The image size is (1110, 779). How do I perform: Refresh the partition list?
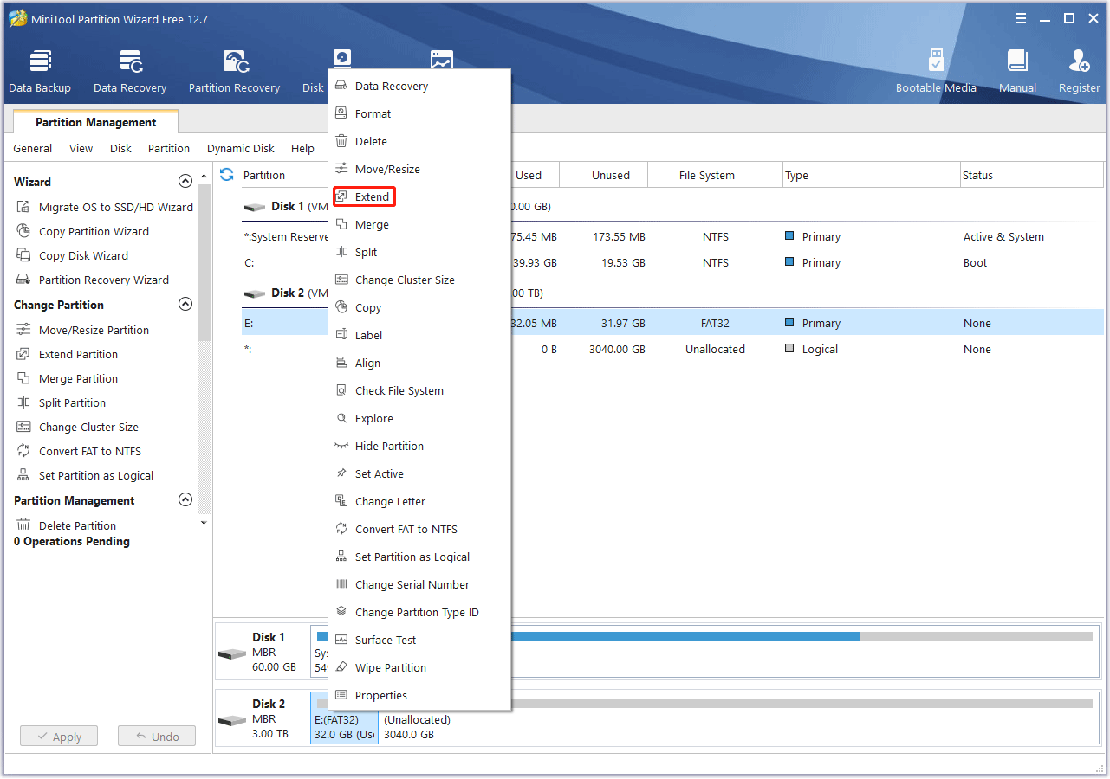[x=227, y=175]
